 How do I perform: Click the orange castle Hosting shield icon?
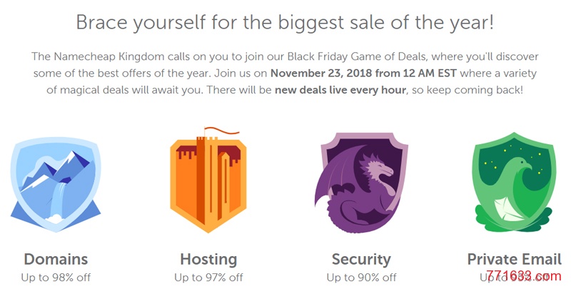[x=208, y=181]
